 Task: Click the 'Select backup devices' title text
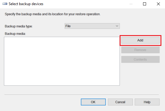click(26, 4)
